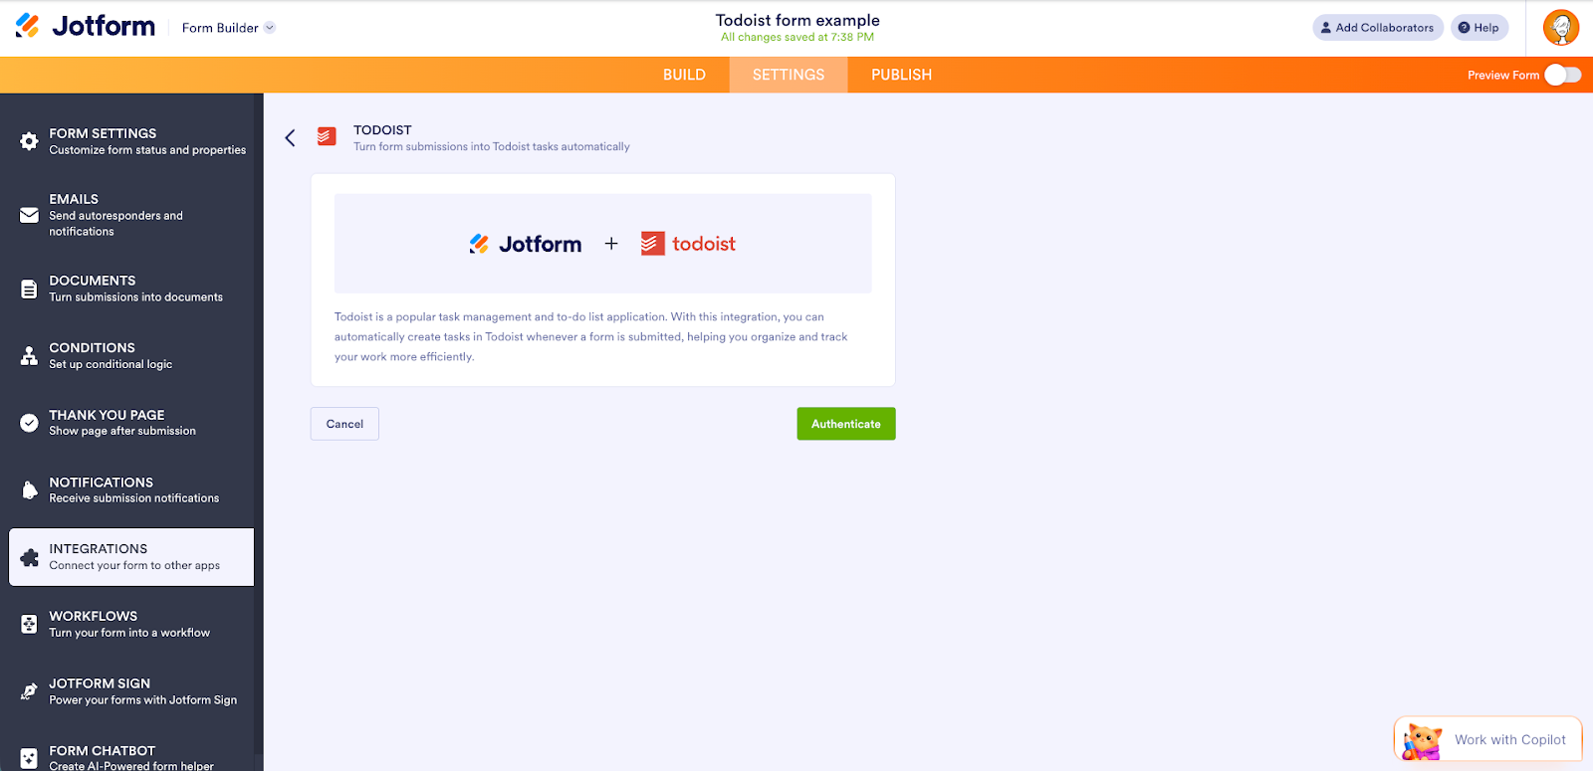Switch to the PUBLISH tab
The width and height of the screenshot is (1593, 771).
point(902,75)
